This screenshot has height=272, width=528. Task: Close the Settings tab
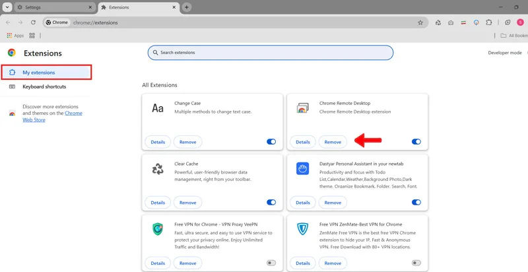(90, 7)
